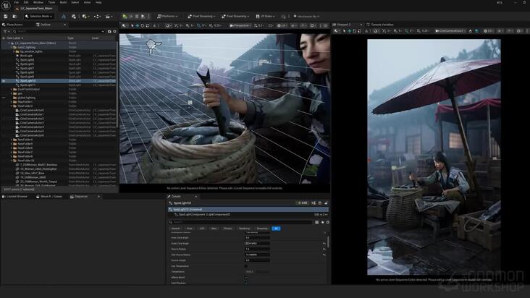Enable the Physics filter in the Details panel
Screen dimensions: 530x298
(x=228, y=229)
